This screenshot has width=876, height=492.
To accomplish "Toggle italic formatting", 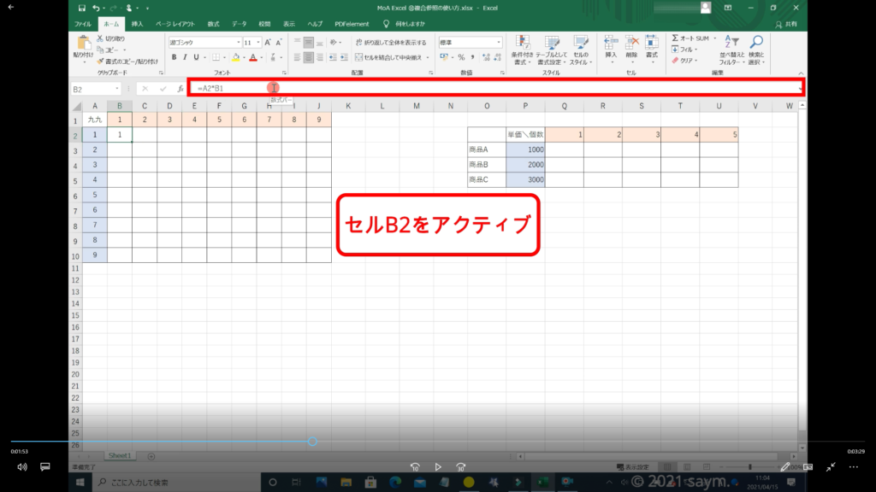I will tap(185, 57).
